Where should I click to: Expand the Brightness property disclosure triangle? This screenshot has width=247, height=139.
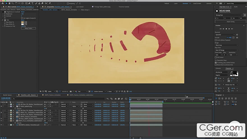point(3,14)
